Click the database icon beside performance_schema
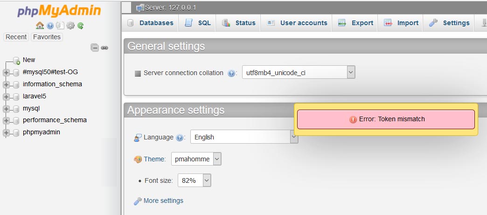This screenshot has width=487, height=215. click(x=16, y=120)
